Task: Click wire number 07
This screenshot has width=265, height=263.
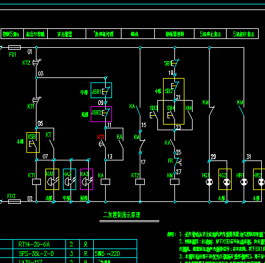Action: [x=45, y=157]
